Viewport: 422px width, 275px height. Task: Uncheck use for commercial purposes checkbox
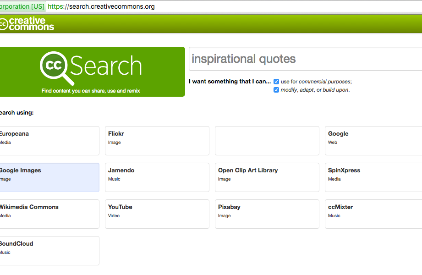[276, 82]
